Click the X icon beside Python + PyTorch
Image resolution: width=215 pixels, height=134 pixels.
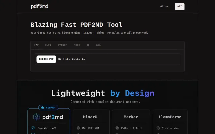coord(117,128)
